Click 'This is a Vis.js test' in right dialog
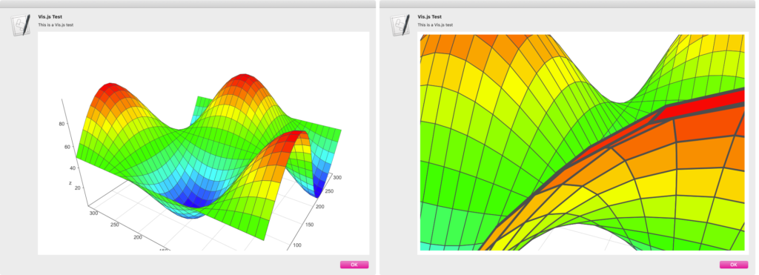The width and height of the screenshot is (759, 275). pyautogui.click(x=436, y=24)
